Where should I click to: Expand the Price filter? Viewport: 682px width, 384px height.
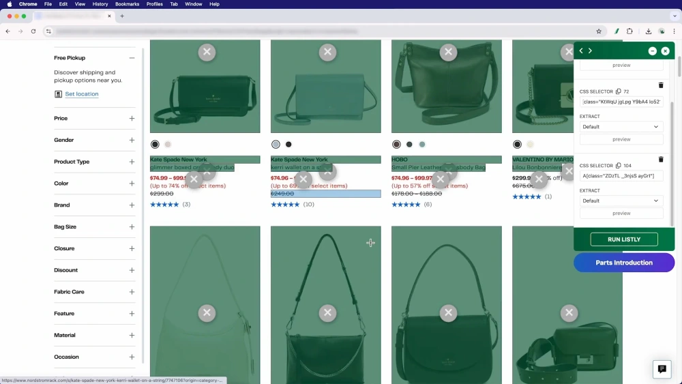(x=132, y=118)
